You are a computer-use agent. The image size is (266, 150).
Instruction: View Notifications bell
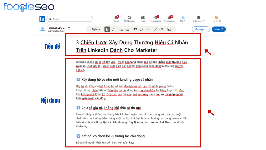click(x=169, y=19)
